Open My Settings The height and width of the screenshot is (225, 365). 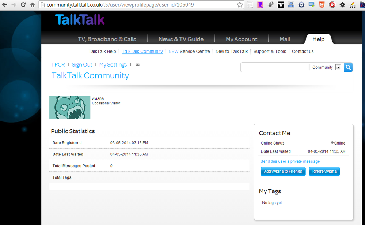coord(113,65)
